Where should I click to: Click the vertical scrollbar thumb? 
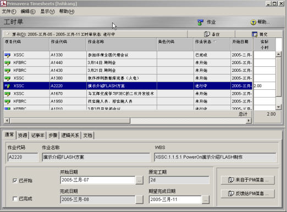[278, 77]
